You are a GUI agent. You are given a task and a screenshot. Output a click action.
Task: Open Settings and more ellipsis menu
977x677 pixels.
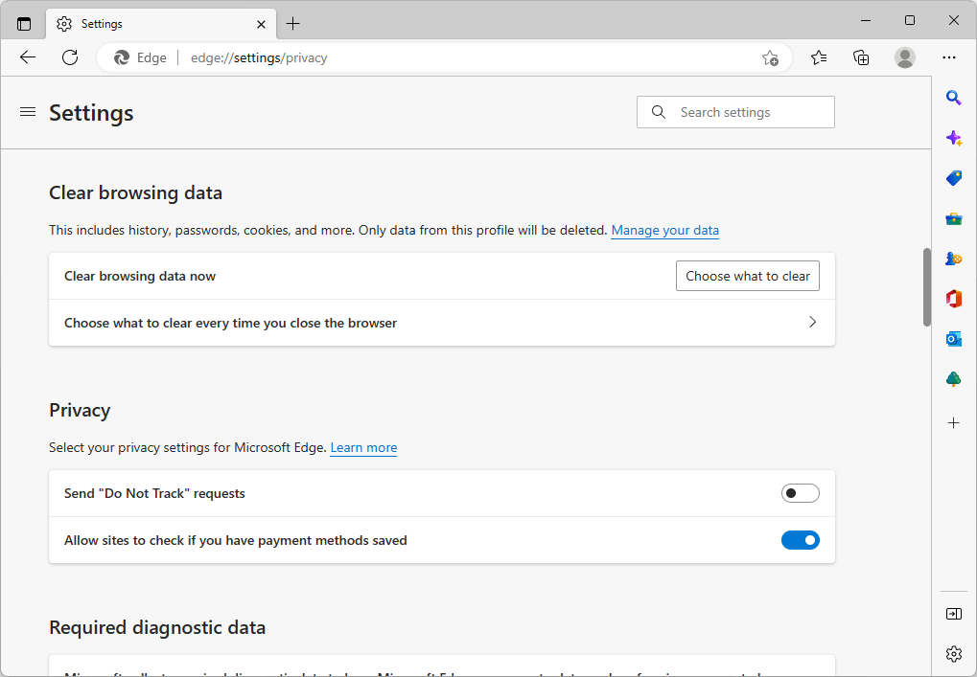[949, 57]
